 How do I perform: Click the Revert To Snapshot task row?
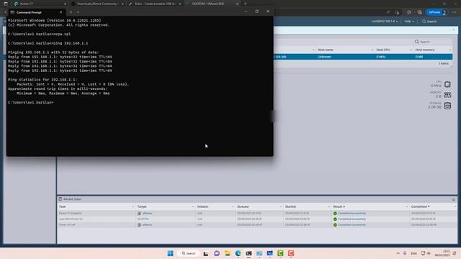point(257,213)
